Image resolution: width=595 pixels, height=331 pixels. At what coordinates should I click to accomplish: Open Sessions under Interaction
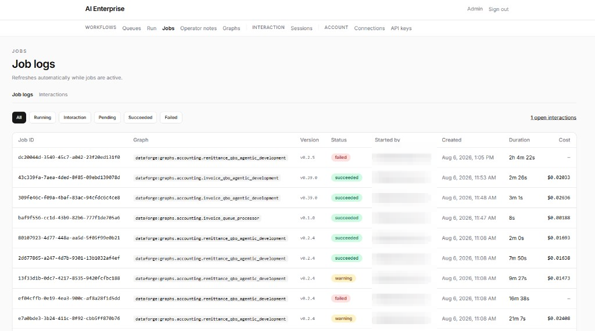[x=302, y=28]
